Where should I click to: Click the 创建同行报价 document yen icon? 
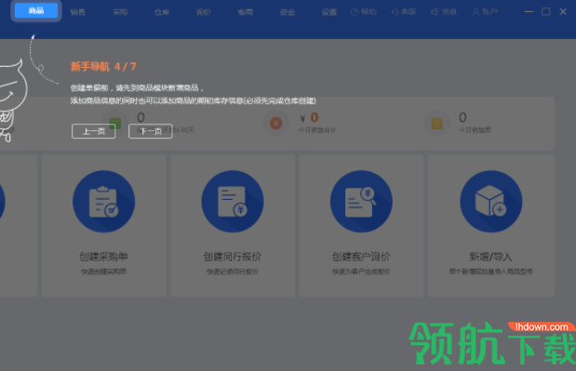233,202
